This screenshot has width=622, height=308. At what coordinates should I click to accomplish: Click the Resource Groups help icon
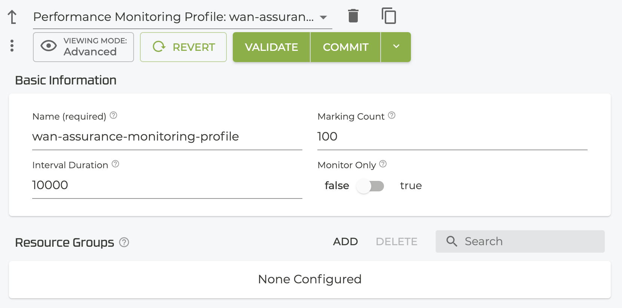point(124,242)
